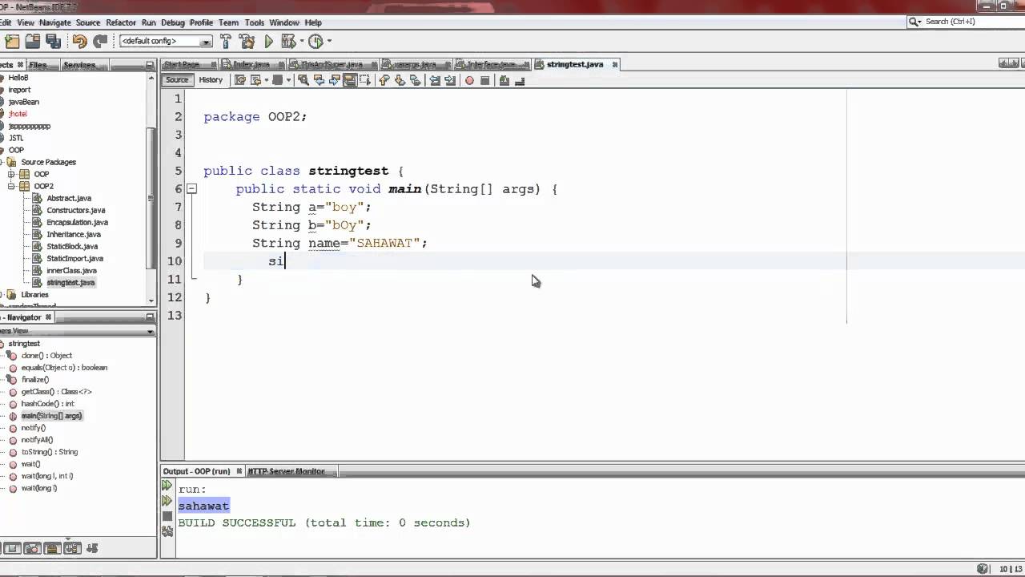
Task: Open the Navigate menu
Action: pos(54,22)
